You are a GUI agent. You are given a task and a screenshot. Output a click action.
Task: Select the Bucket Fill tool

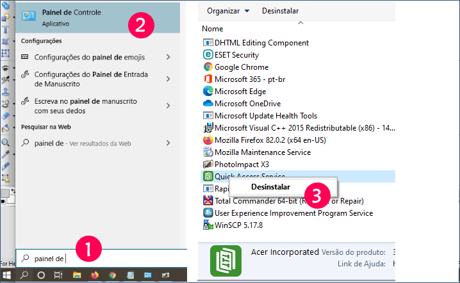(x=5, y=128)
